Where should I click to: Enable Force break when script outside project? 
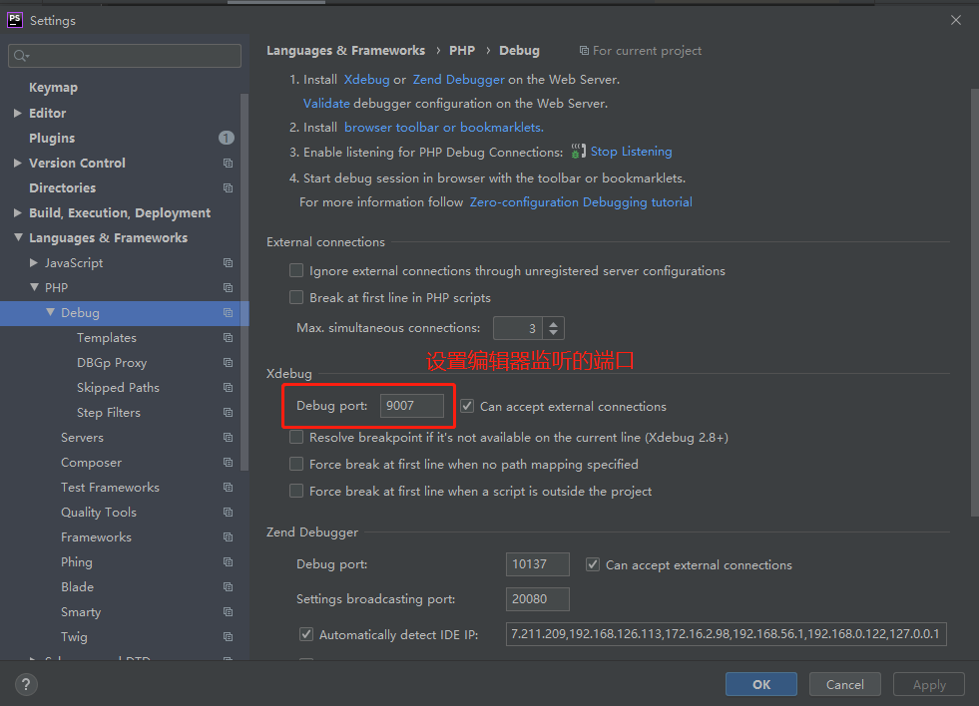click(296, 491)
